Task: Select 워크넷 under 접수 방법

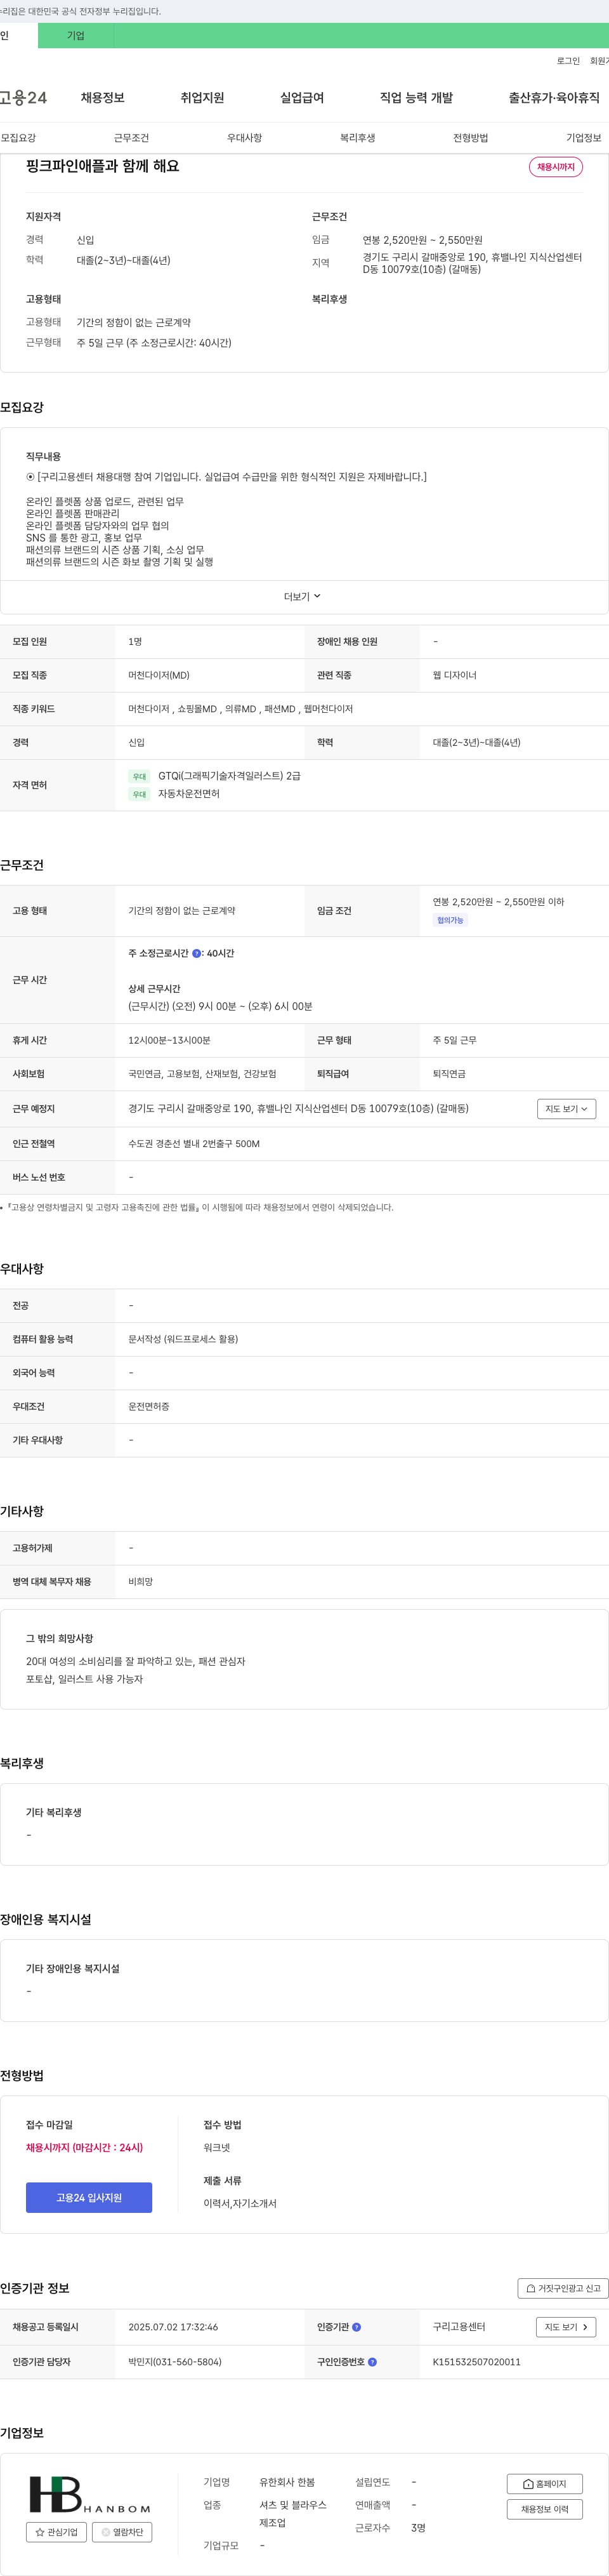Action: tap(217, 2147)
